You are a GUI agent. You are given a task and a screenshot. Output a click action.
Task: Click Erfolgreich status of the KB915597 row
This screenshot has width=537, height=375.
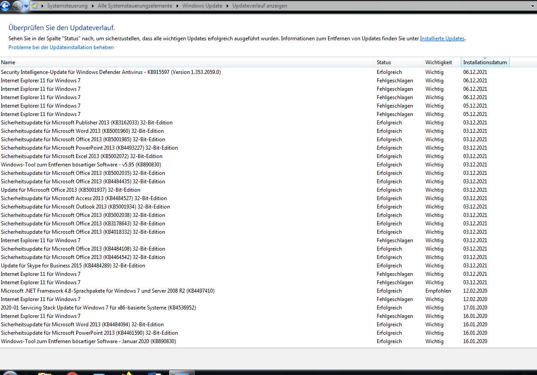coord(389,72)
